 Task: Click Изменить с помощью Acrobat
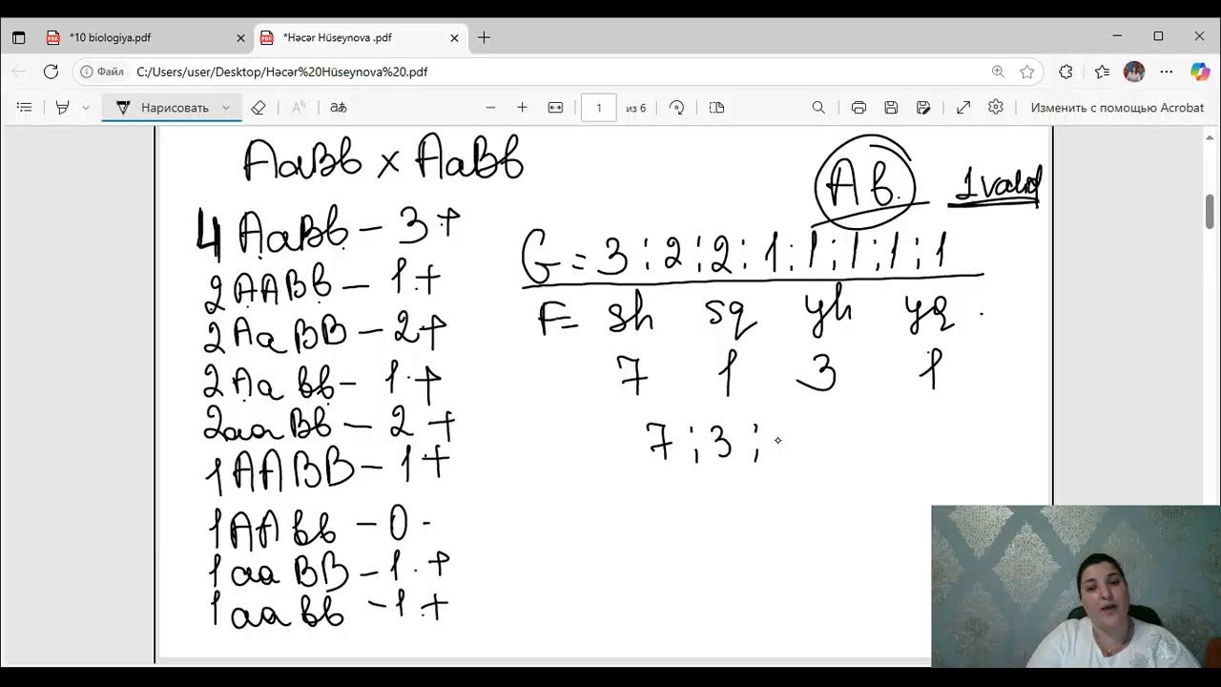[1117, 108]
